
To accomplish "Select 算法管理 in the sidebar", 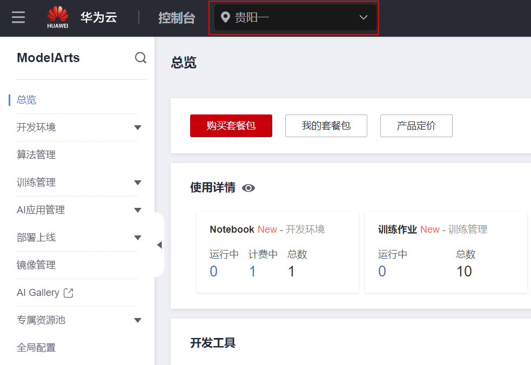I will [x=36, y=155].
